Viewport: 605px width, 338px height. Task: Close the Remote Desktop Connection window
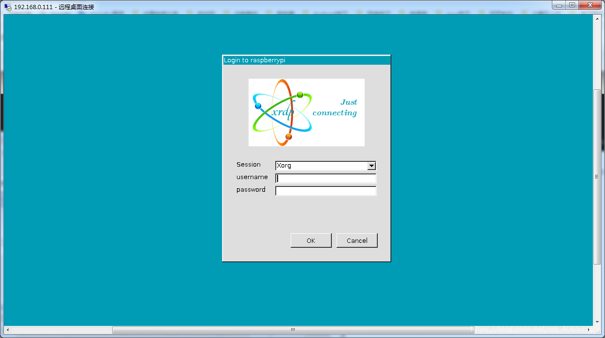(590, 5)
